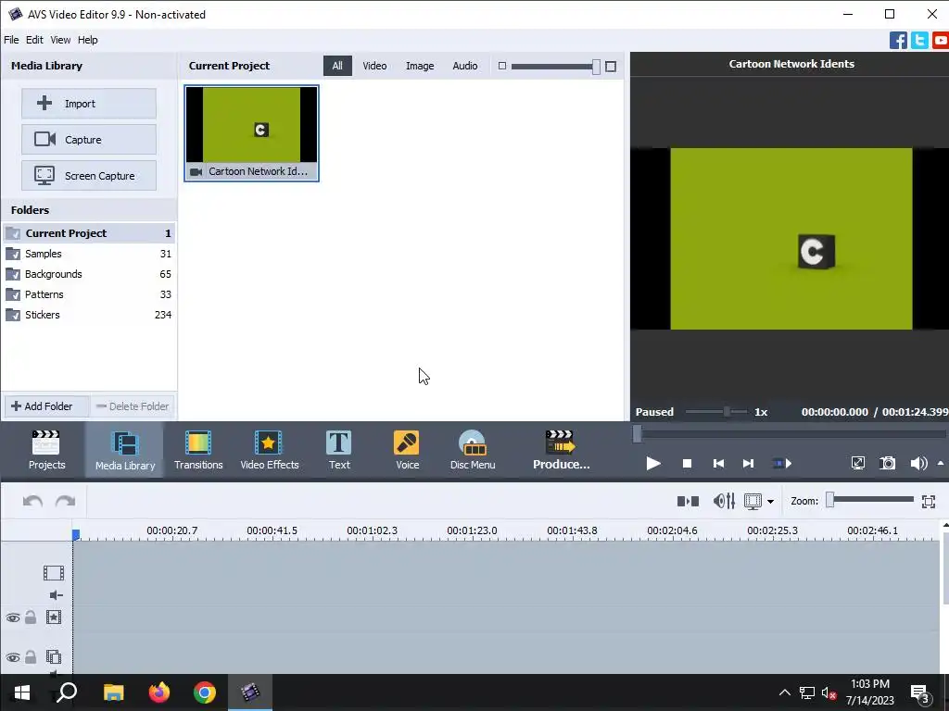Open the Media Library section
This screenshot has height=711, width=949.
coord(125,450)
